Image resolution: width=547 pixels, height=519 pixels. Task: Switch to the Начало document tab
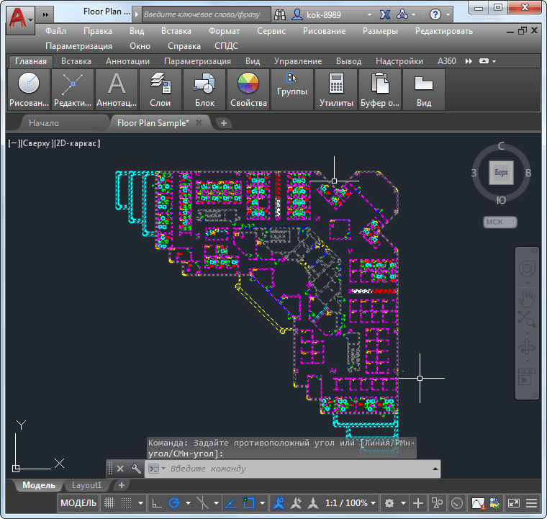point(44,123)
